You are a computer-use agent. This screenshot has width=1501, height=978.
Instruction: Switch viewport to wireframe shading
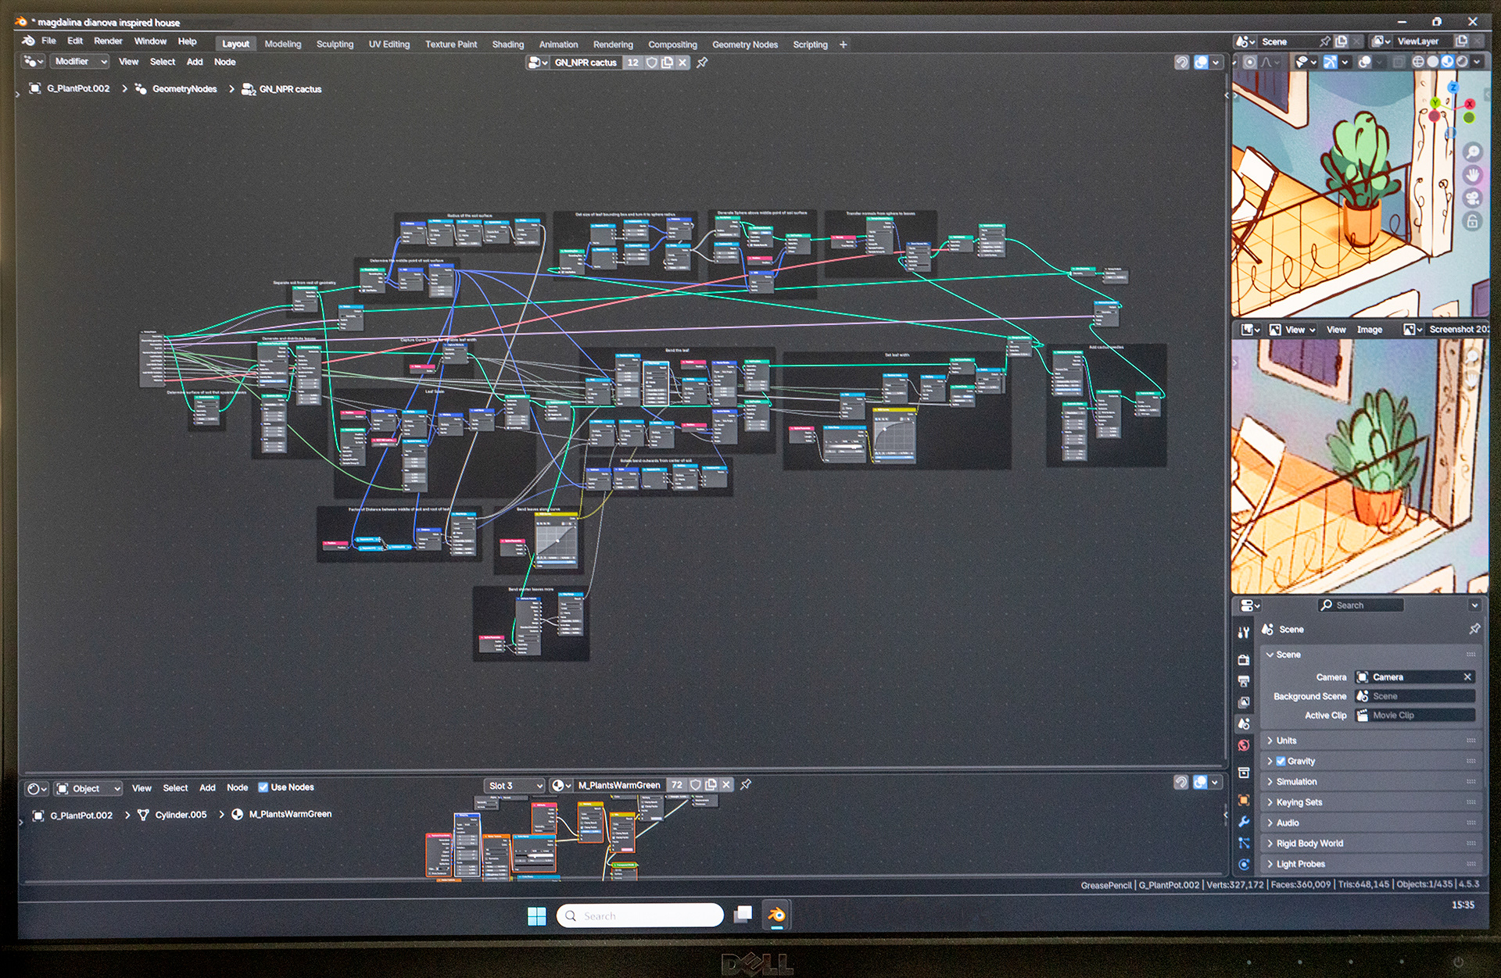1418,62
